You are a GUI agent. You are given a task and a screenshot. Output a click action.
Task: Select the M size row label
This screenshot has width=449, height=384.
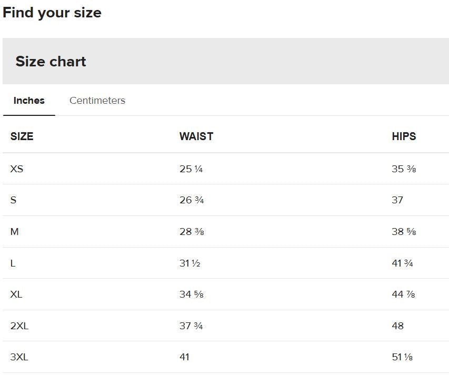coord(15,231)
